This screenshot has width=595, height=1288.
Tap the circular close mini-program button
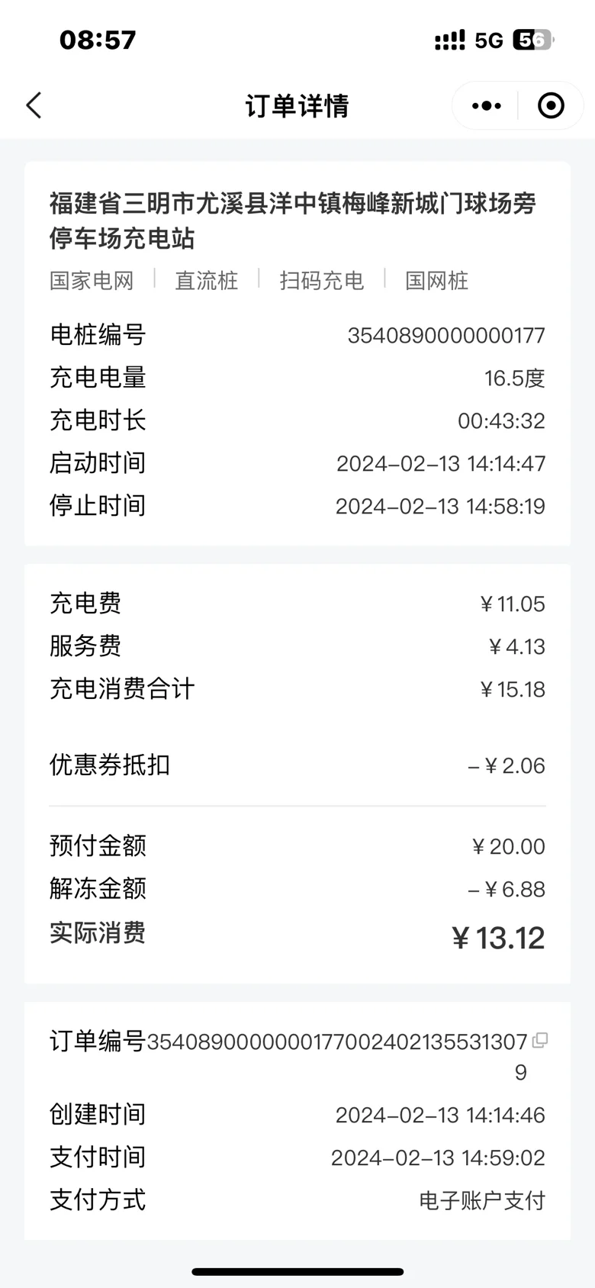click(x=551, y=106)
